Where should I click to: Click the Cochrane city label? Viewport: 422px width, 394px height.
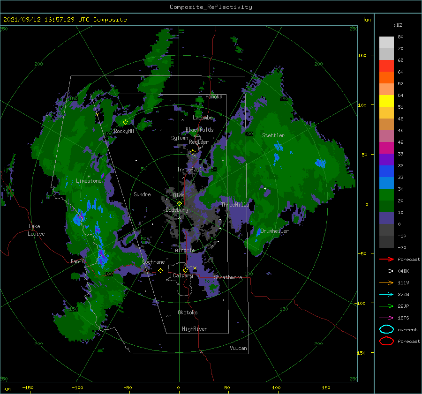point(153,262)
